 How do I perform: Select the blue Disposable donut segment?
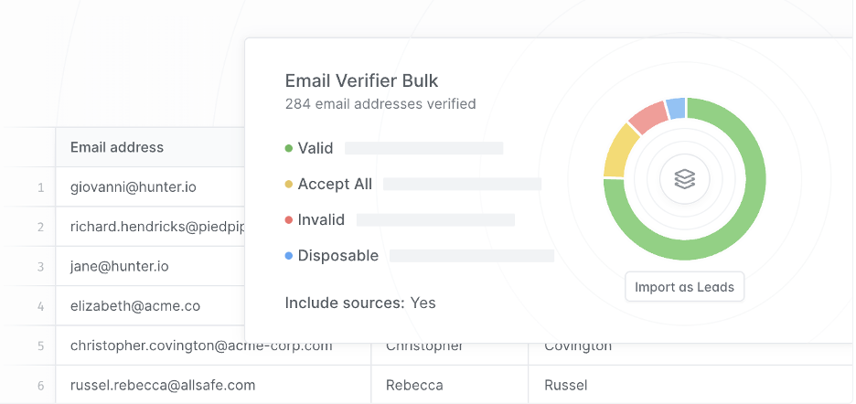pyautogui.click(x=676, y=110)
